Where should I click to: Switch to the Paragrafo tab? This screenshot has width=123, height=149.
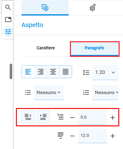(x=95, y=48)
